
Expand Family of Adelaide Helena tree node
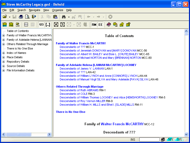tap(4, 40)
